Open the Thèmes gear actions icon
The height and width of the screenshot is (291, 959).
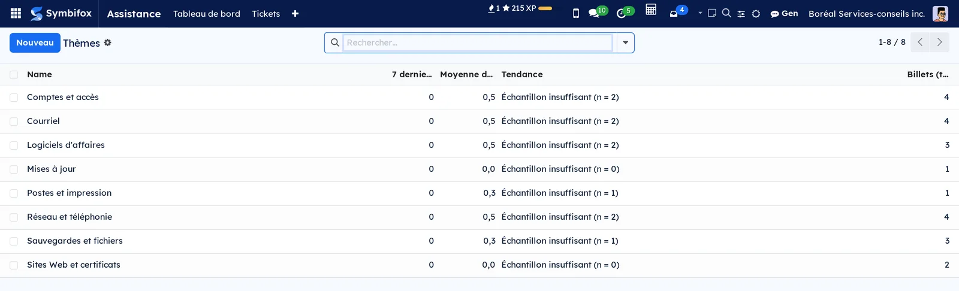108,43
